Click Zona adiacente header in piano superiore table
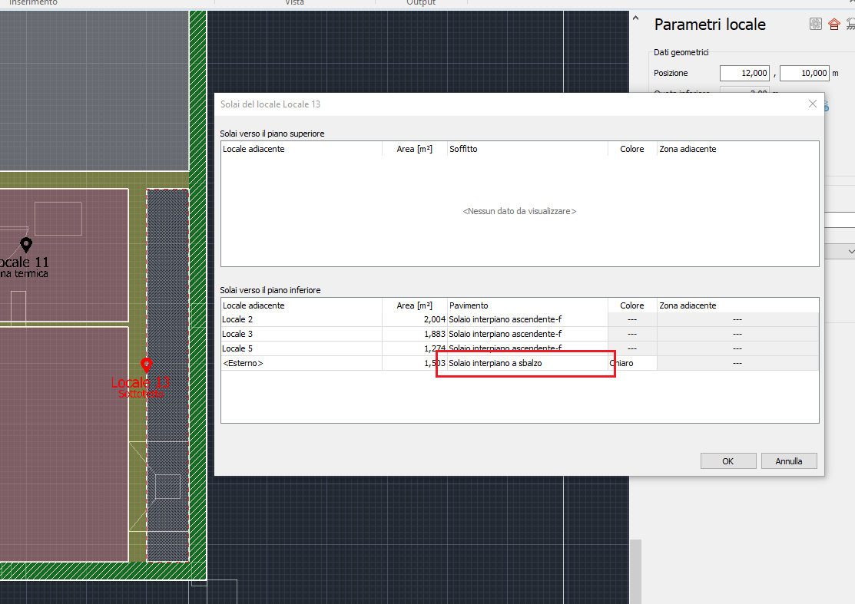Image resolution: width=855 pixels, height=604 pixels. point(737,149)
